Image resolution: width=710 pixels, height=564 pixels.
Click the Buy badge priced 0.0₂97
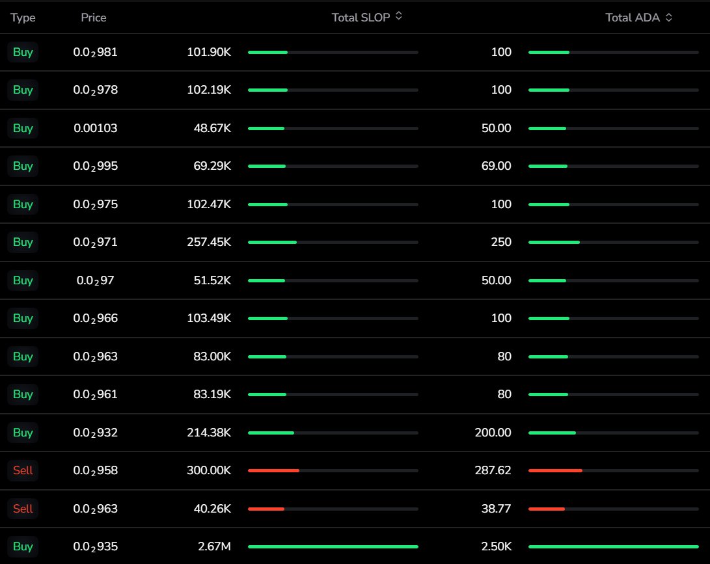pyautogui.click(x=22, y=280)
